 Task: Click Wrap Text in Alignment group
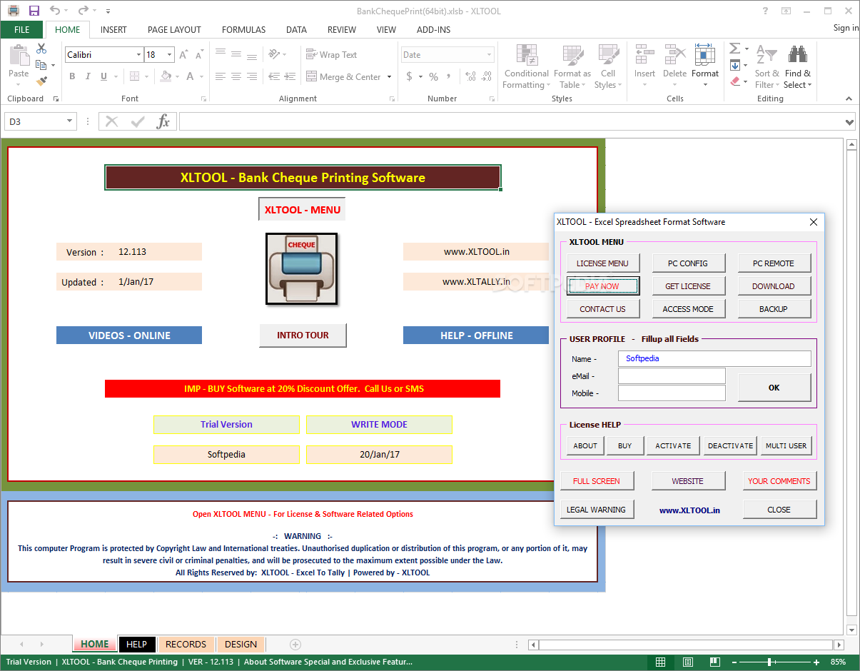331,54
